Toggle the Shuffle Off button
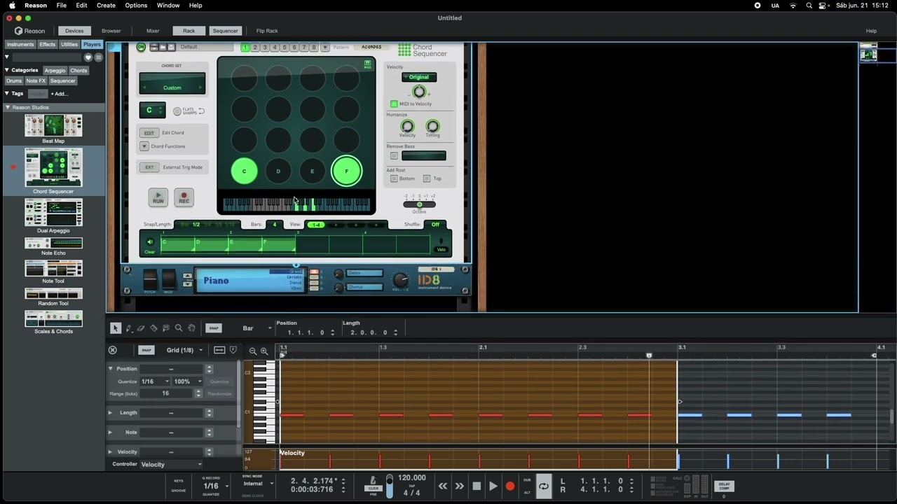Viewport: 897px width, 504px height. pos(435,225)
